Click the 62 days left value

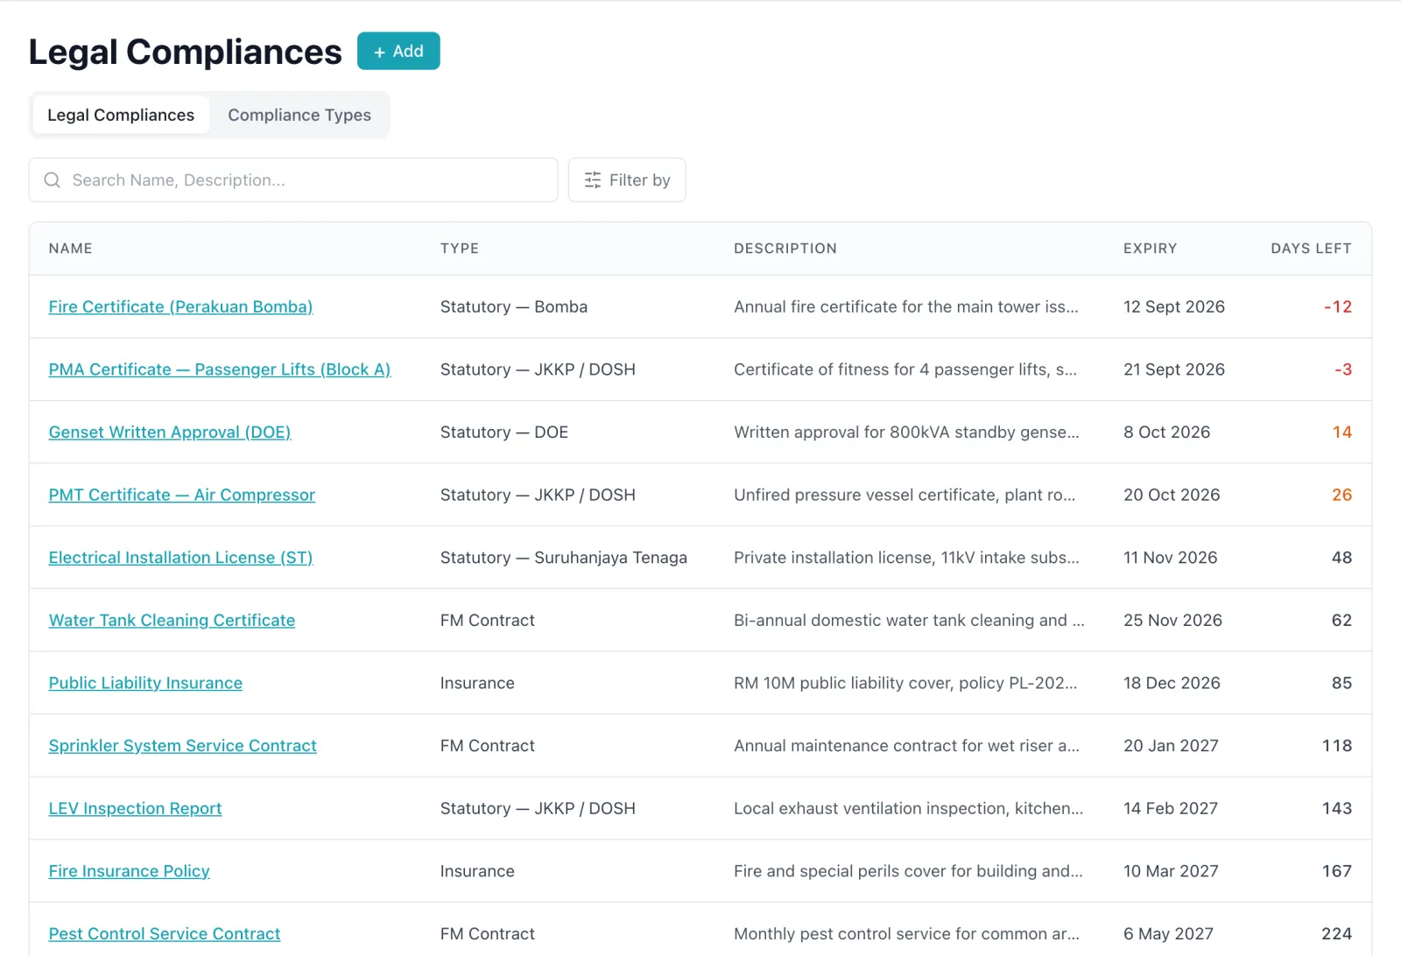tap(1342, 620)
